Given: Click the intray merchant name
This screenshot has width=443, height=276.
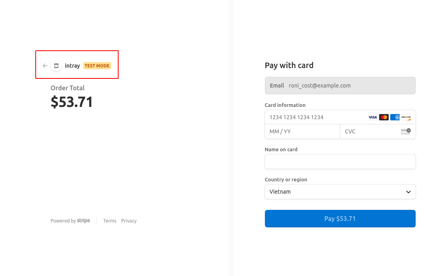Looking at the screenshot, I should (73, 66).
